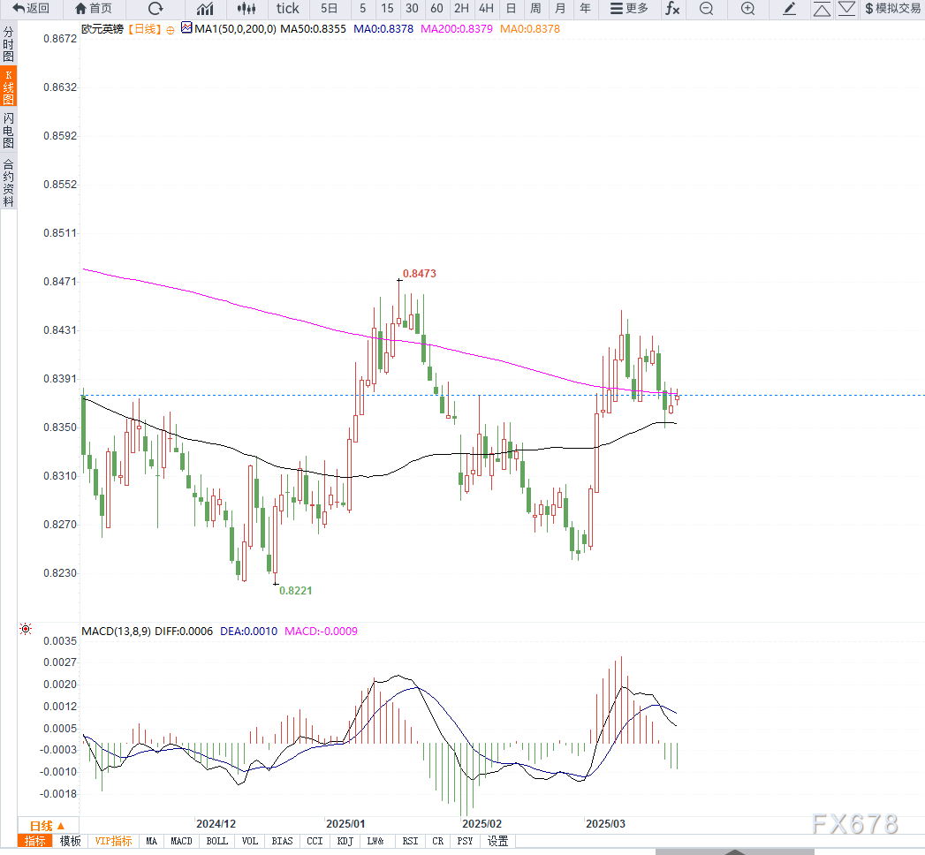The image size is (925, 855).
Task: Switch to tick period
Action: tap(287, 8)
